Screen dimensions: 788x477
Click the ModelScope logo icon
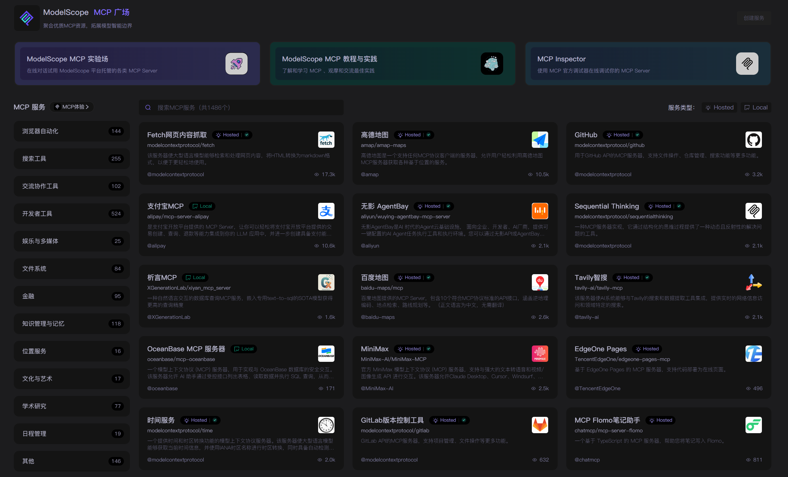(27, 18)
